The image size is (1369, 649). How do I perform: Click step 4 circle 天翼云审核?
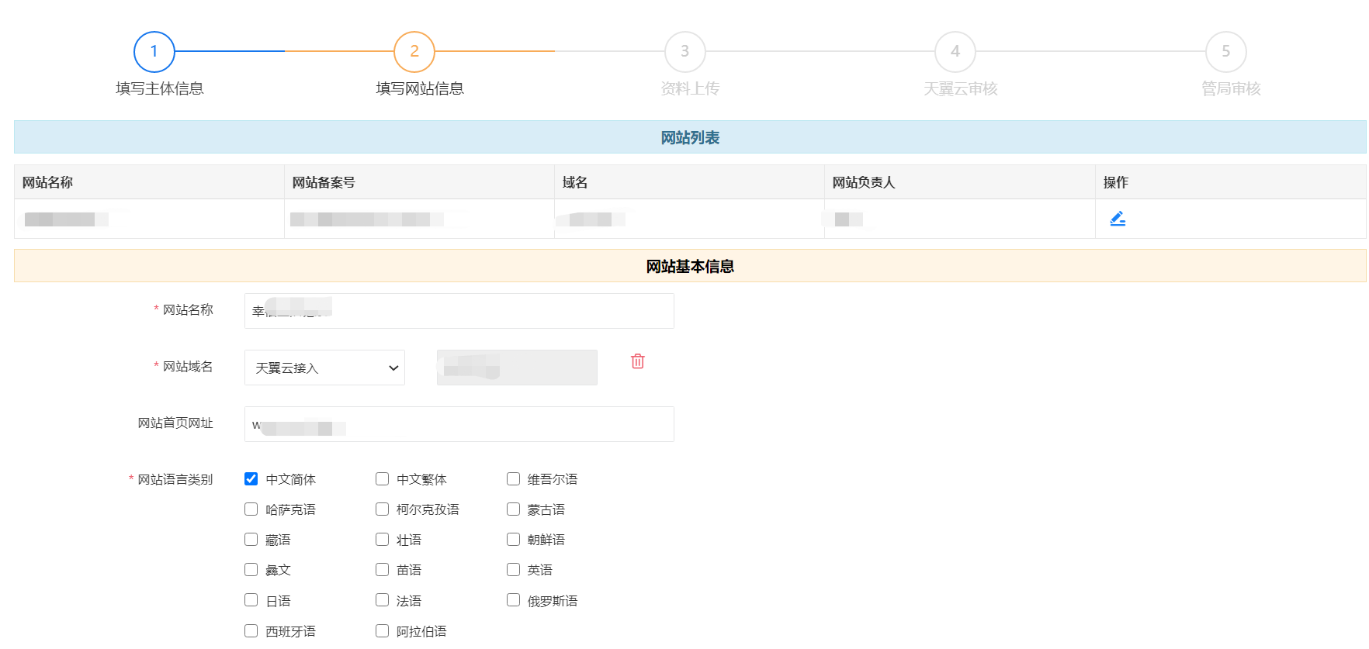click(x=955, y=51)
